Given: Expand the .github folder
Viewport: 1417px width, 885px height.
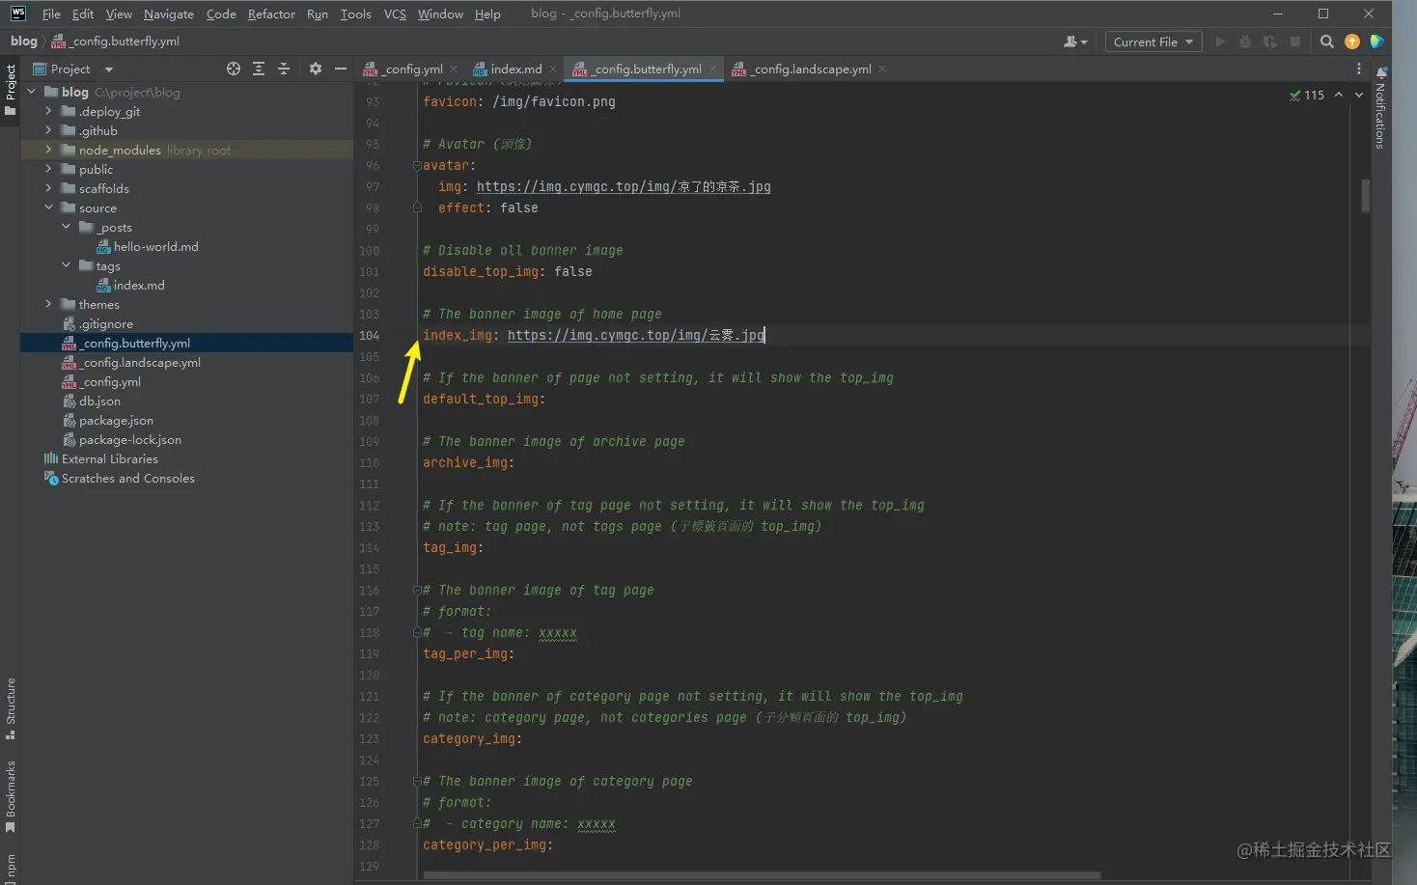Looking at the screenshot, I should tap(48, 130).
